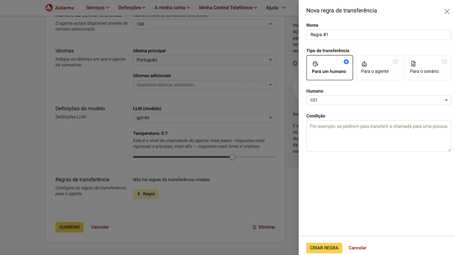The height and width of the screenshot is (255, 455).
Task: Click the document icon in Para o cenário
Action: [413, 64]
